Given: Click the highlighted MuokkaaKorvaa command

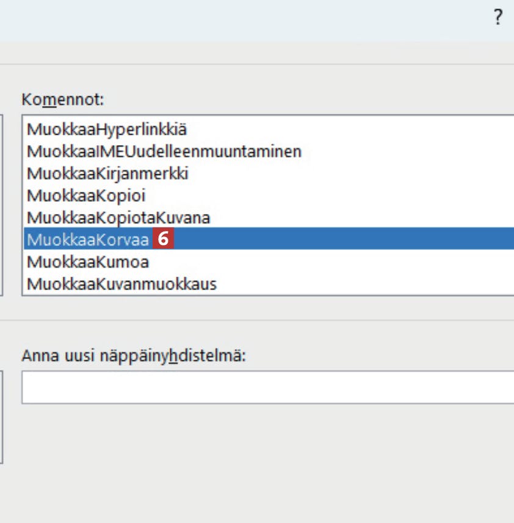Looking at the screenshot, I should click(x=88, y=240).
